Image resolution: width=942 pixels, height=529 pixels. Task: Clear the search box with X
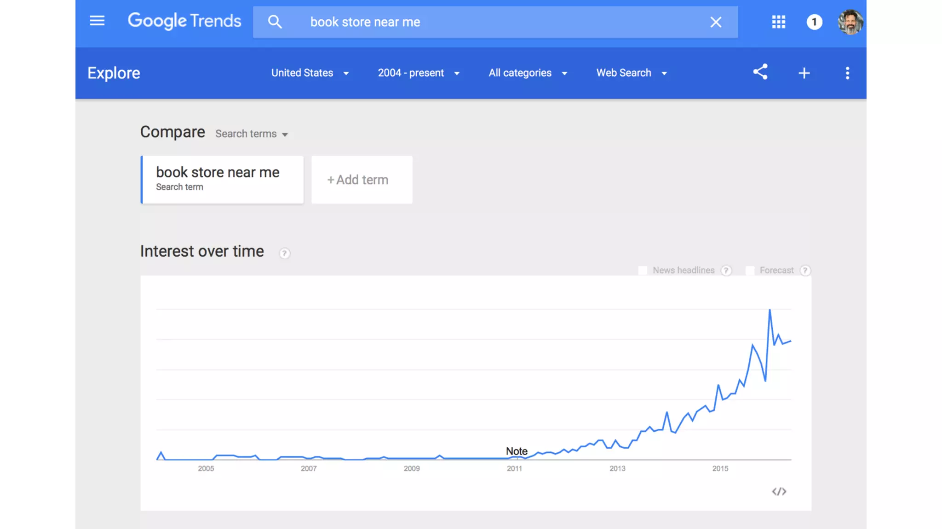pos(715,22)
